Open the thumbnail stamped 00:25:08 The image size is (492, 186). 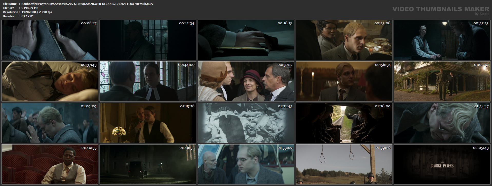pyautogui.click(x=344, y=40)
